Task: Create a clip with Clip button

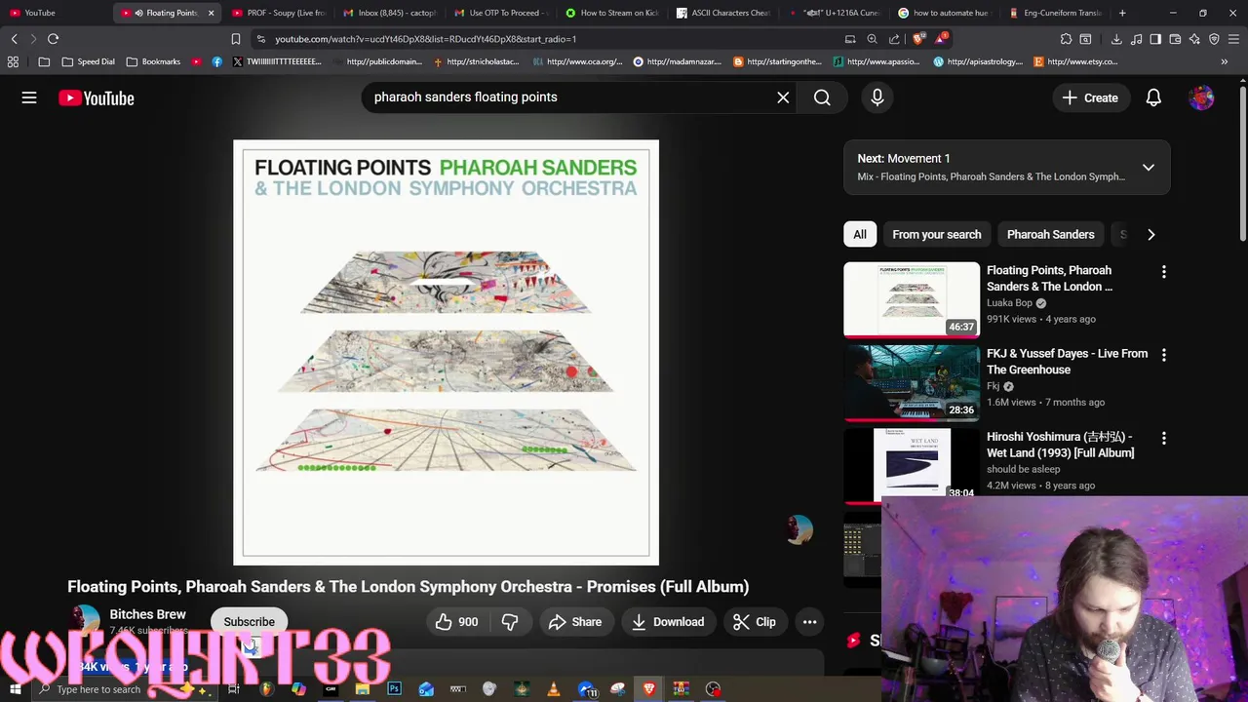Action: pyautogui.click(x=755, y=622)
